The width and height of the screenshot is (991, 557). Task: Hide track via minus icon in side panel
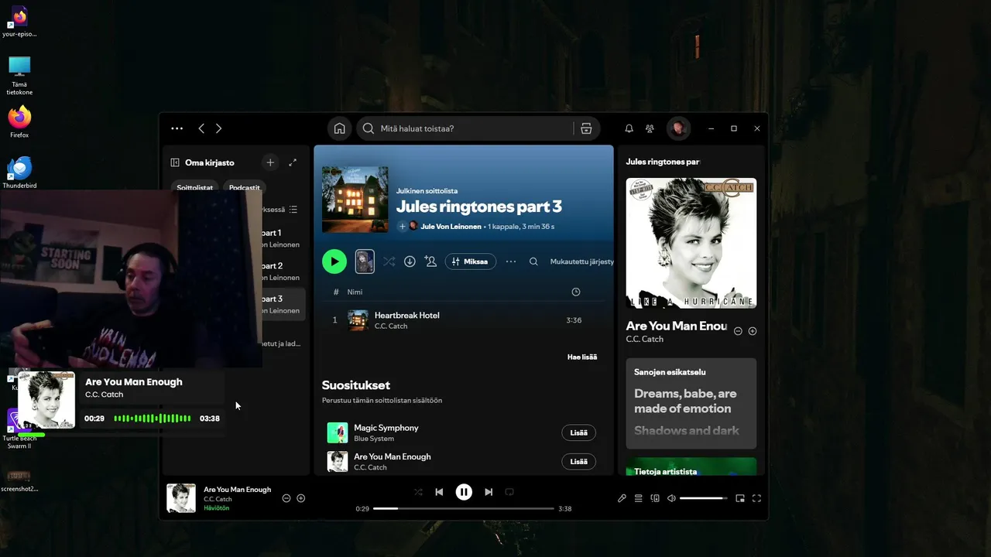coord(738,331)
